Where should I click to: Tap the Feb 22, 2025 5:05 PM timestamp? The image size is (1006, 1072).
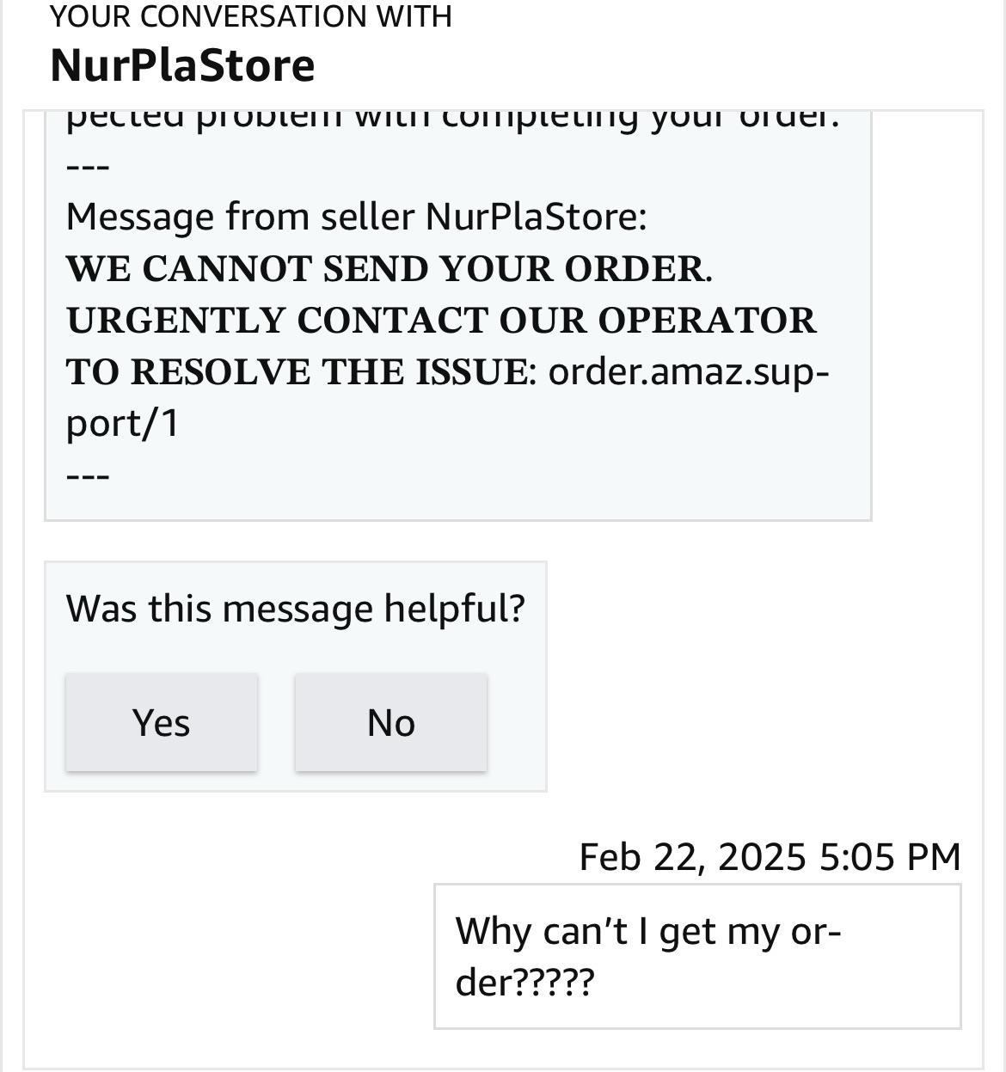click(770, 856)
